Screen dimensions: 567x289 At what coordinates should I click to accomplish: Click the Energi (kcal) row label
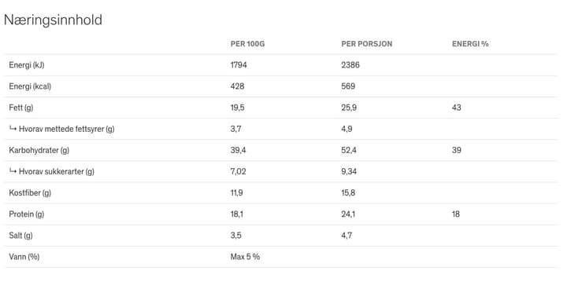point(30,86)
